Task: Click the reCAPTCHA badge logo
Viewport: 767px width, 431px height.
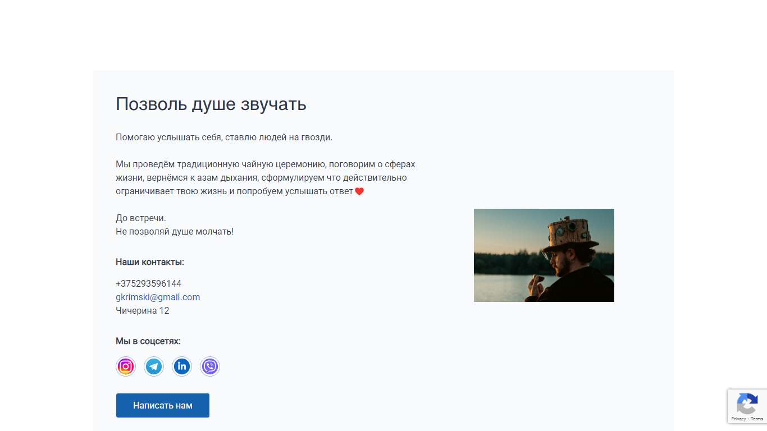Action: tap(747, 404)
